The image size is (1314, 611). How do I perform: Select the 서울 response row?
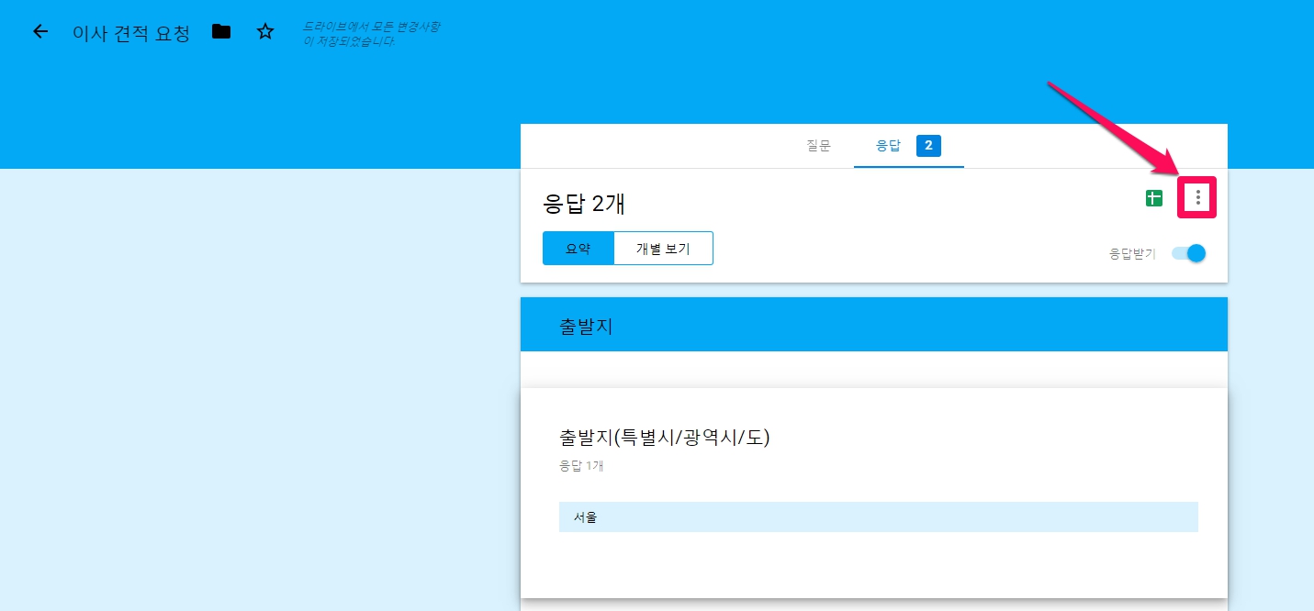click(x=878, y=517)
